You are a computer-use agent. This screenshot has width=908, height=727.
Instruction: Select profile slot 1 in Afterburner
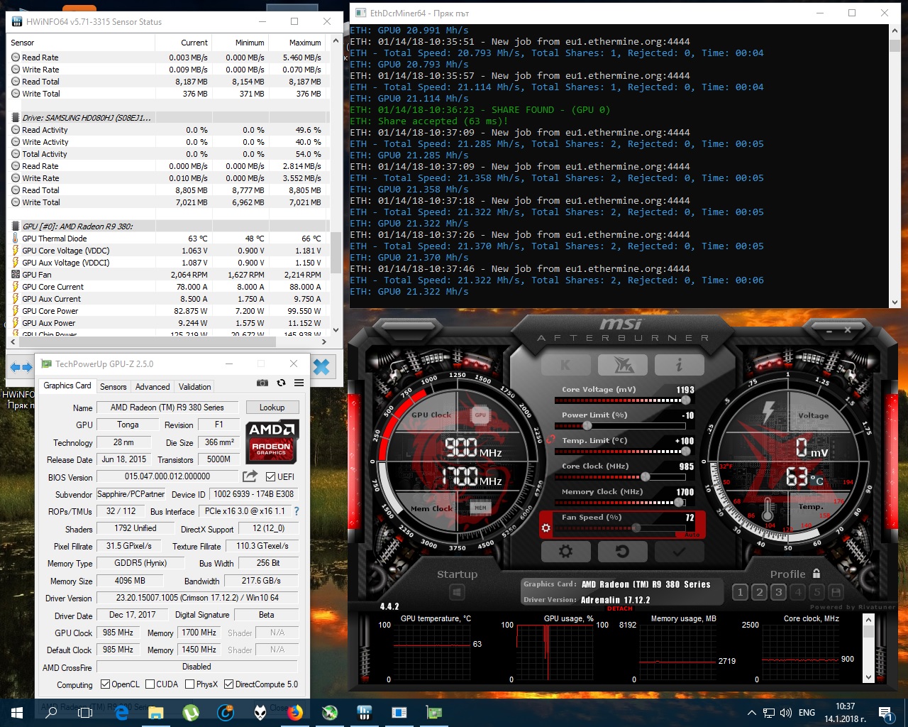[x=741, y=592]
